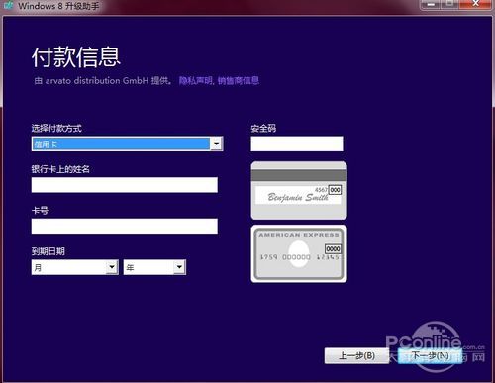Screen dimensions: 495x383
Task: Click the American Express card illustration
Action: [x=299, y=253]
